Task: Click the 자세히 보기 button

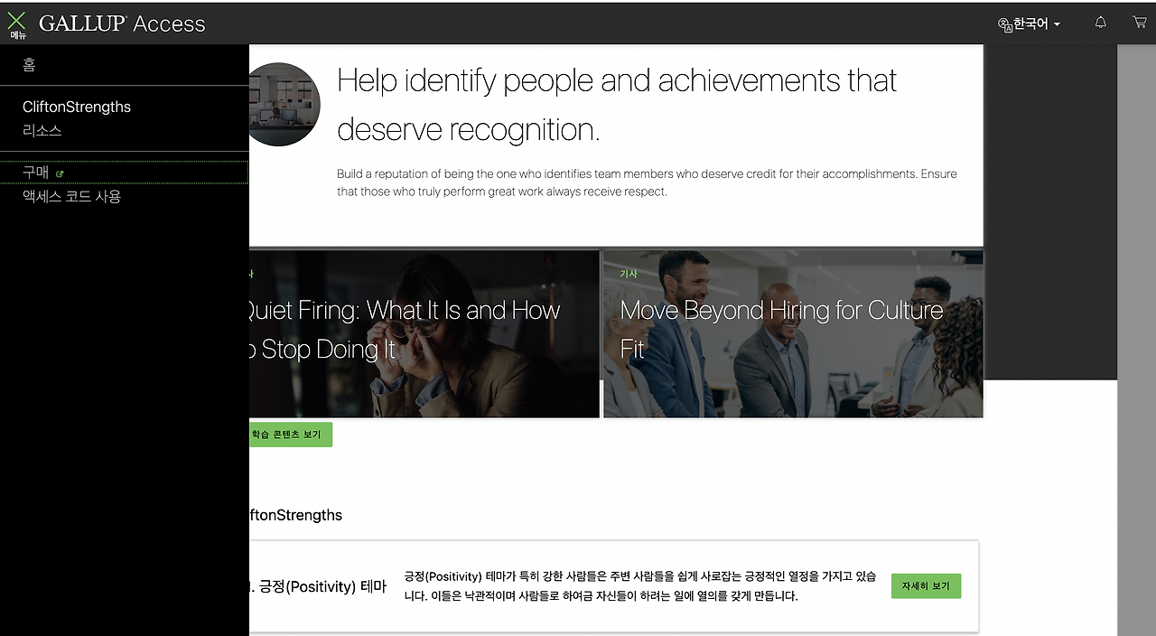Action: click(x=926, y=586)
